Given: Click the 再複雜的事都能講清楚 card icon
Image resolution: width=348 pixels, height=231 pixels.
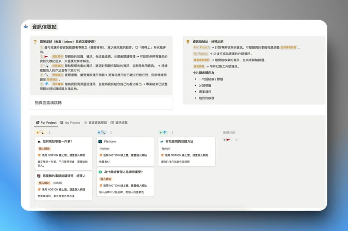Looking at the screenshot, I should [39, 176].
